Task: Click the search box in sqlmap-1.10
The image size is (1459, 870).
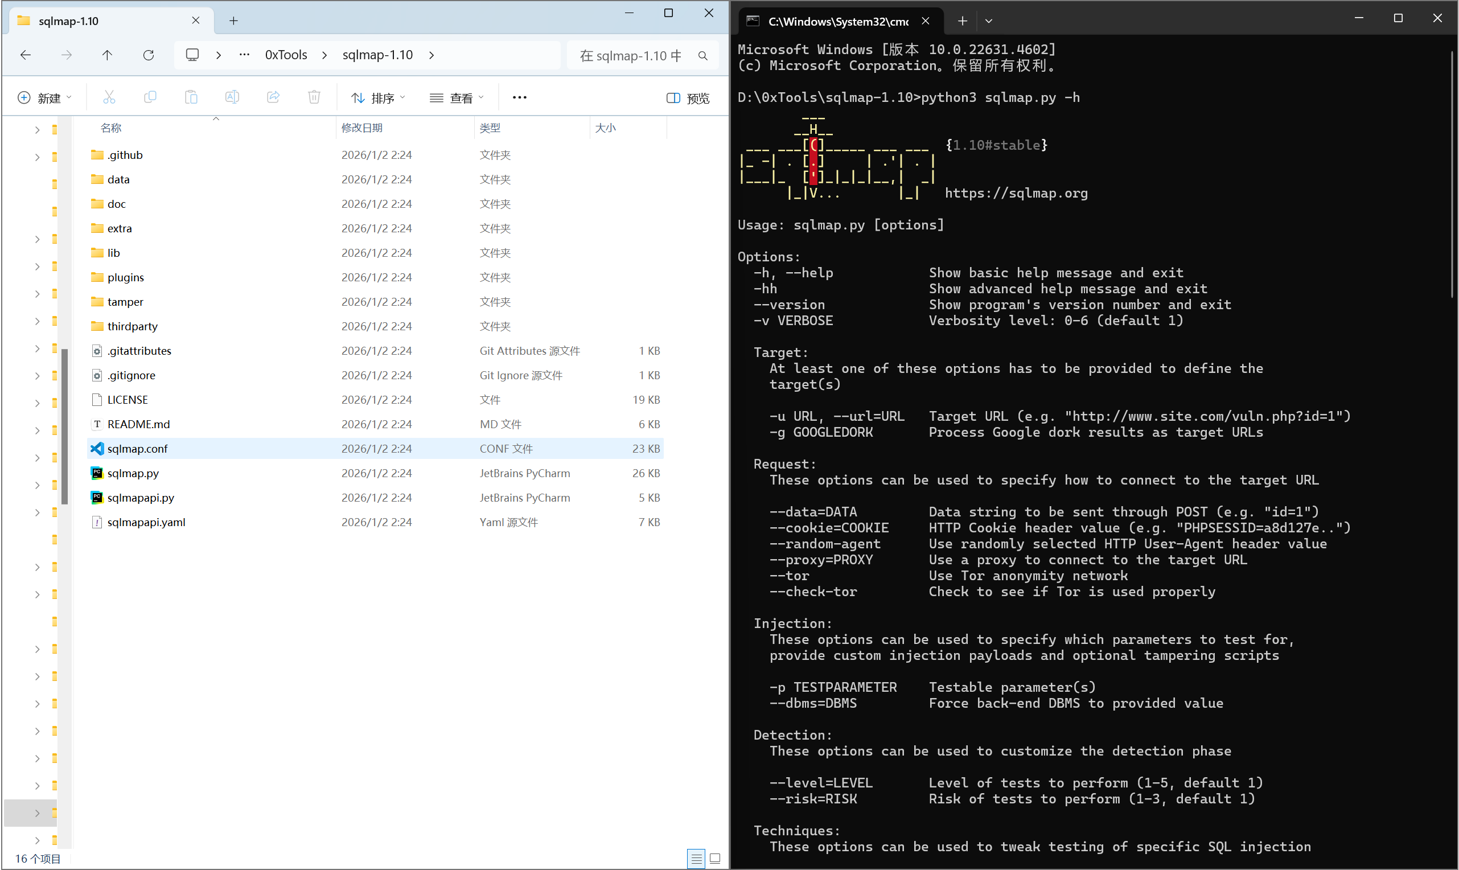Action: click(633, 56)
